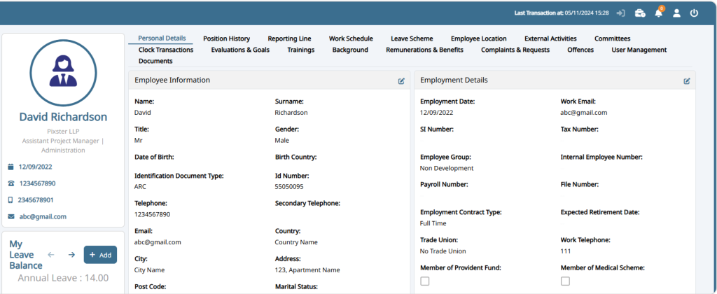Viewport: 717px width, 294px height.
Task: Tick the Member of Medical Scheme checkbox
Action: point(565,281)
